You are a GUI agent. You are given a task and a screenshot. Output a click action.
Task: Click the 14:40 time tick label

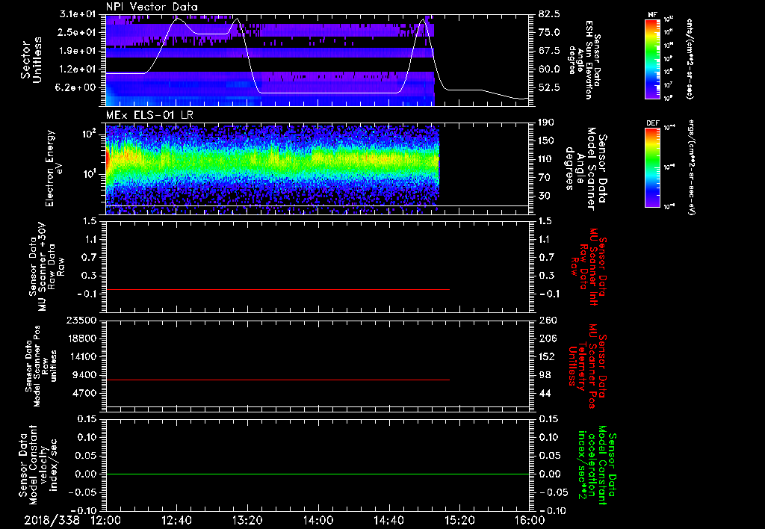pos(388,520)
